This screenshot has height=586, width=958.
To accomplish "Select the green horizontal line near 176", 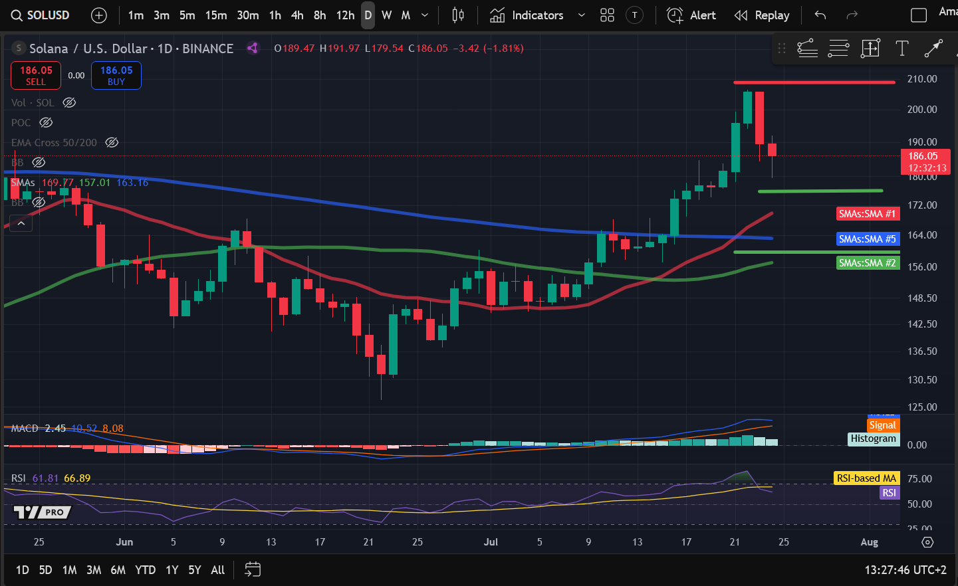I will 820,191.
